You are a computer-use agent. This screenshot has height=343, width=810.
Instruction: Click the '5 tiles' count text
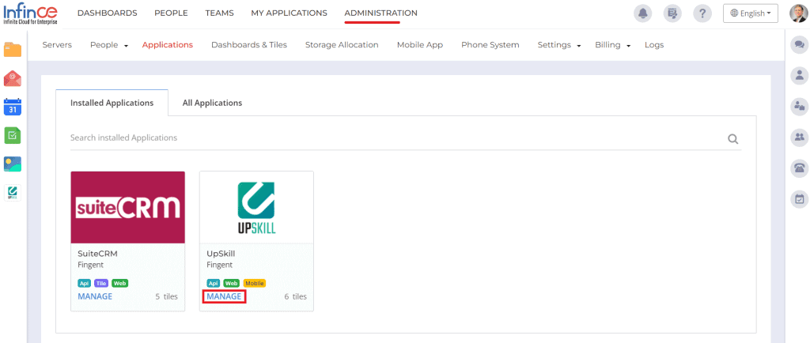click(x=166, y=296)
